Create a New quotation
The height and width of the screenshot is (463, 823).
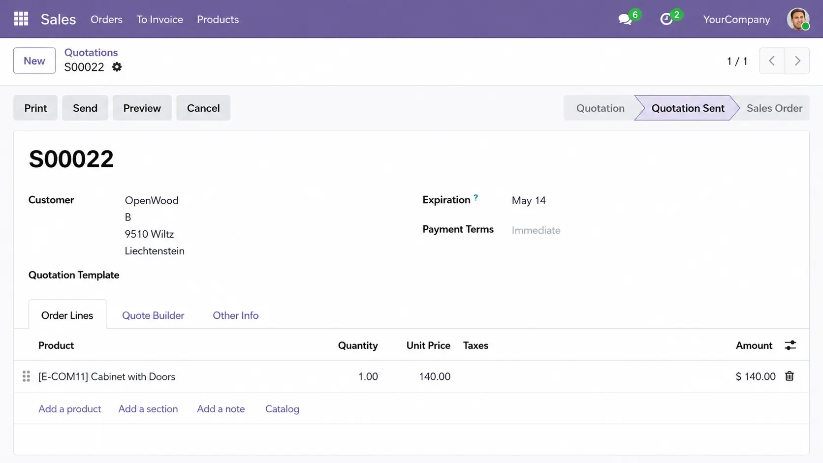tap(34, 61)
